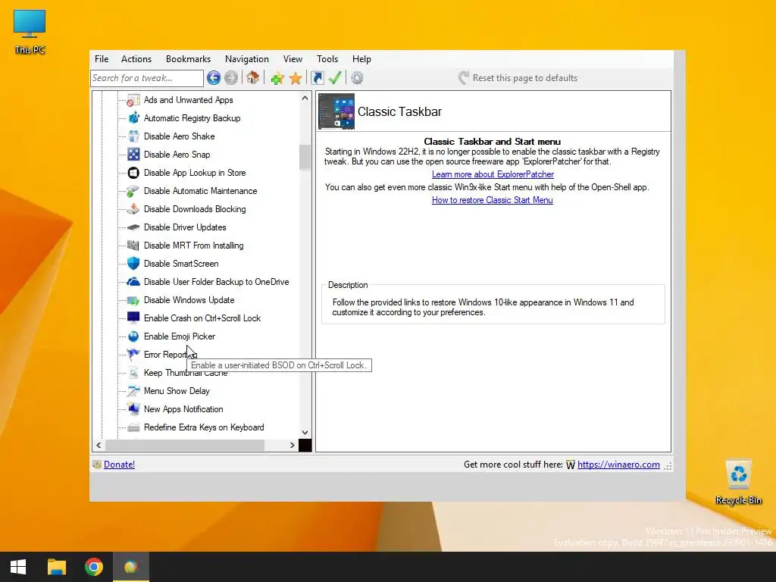The image size is (776, 582).
Task: Click the Classic Taskbar header thumbnail
Action: pyautogui.click(x=336, y=111)
